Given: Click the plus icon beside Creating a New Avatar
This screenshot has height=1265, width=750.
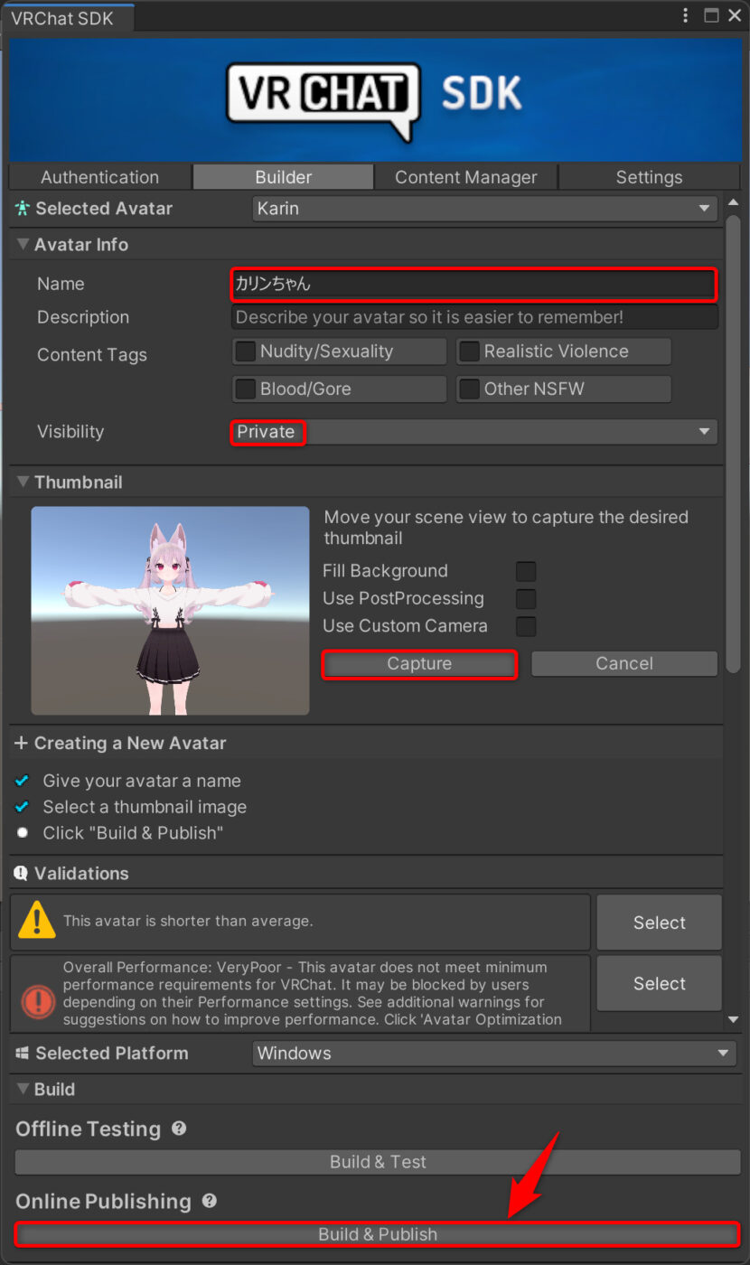Looking at the screenshot, I should 22,744.
